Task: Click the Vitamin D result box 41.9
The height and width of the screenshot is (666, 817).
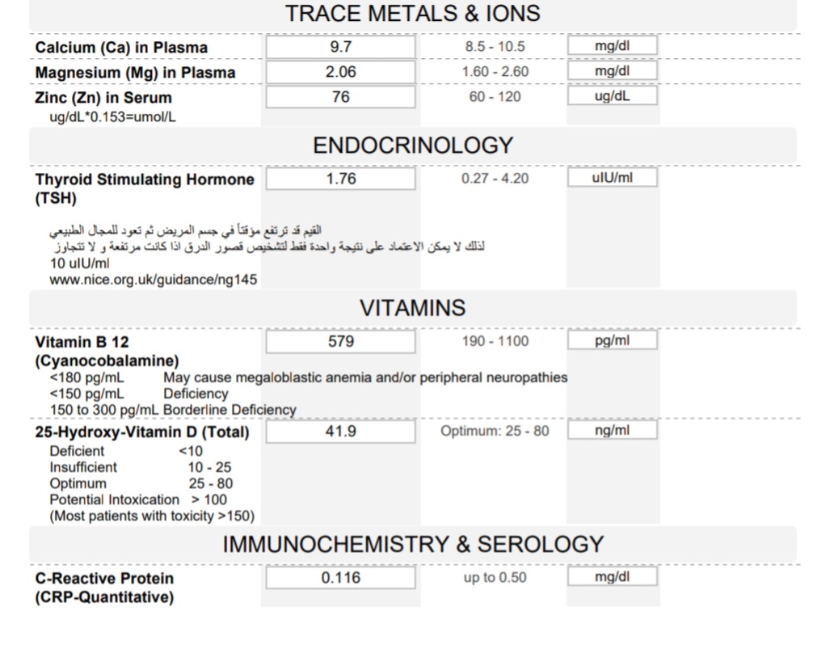Action: [x=340, y=432]
